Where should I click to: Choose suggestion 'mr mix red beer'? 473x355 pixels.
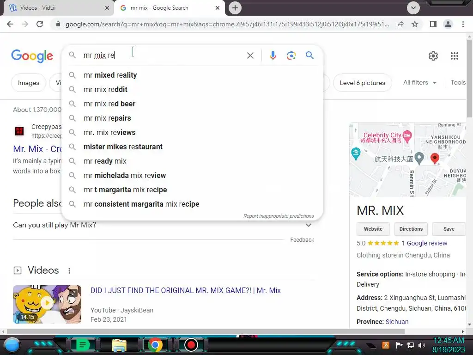click(192, 104)
